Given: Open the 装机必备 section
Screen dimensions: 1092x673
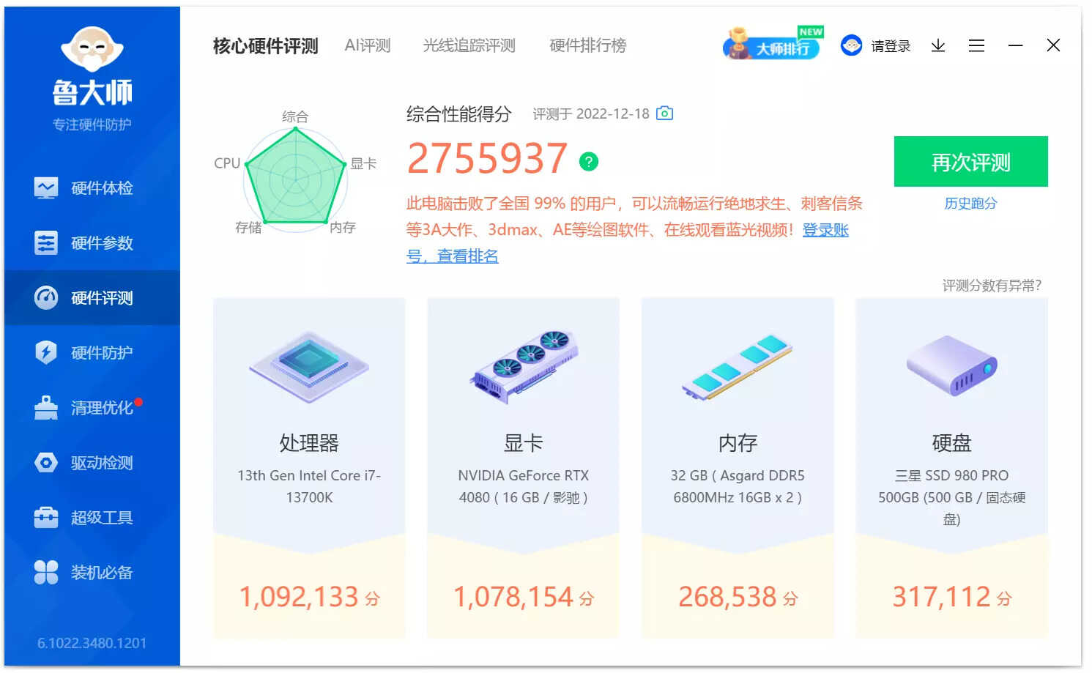Looking at the screenshot, I should tap(92, 573).
